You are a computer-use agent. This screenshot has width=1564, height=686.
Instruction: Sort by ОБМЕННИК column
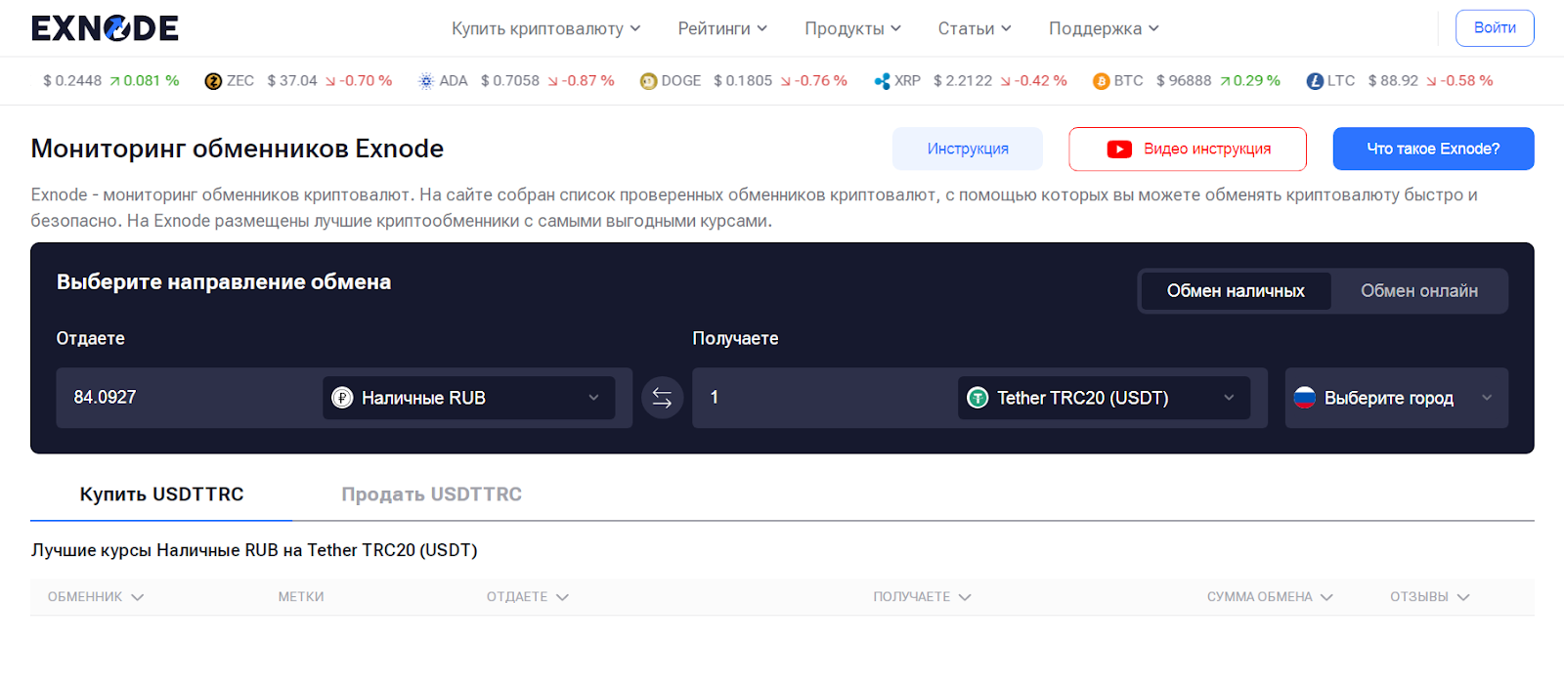(96, 597)
